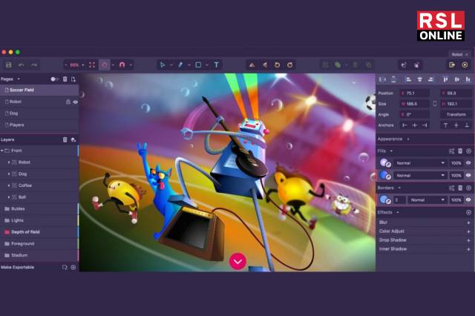The image size is (475, 316).
Task: Toggle the lock on the Robot page
Action: click(68, 102)
